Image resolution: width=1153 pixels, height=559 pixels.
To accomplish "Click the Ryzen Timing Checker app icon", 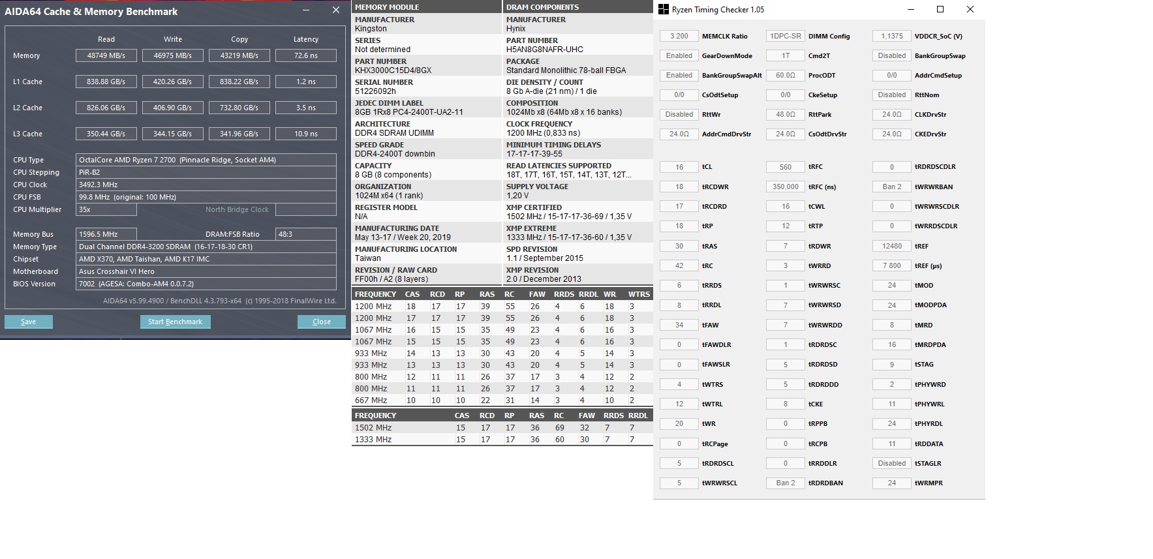I will point(664,9).
